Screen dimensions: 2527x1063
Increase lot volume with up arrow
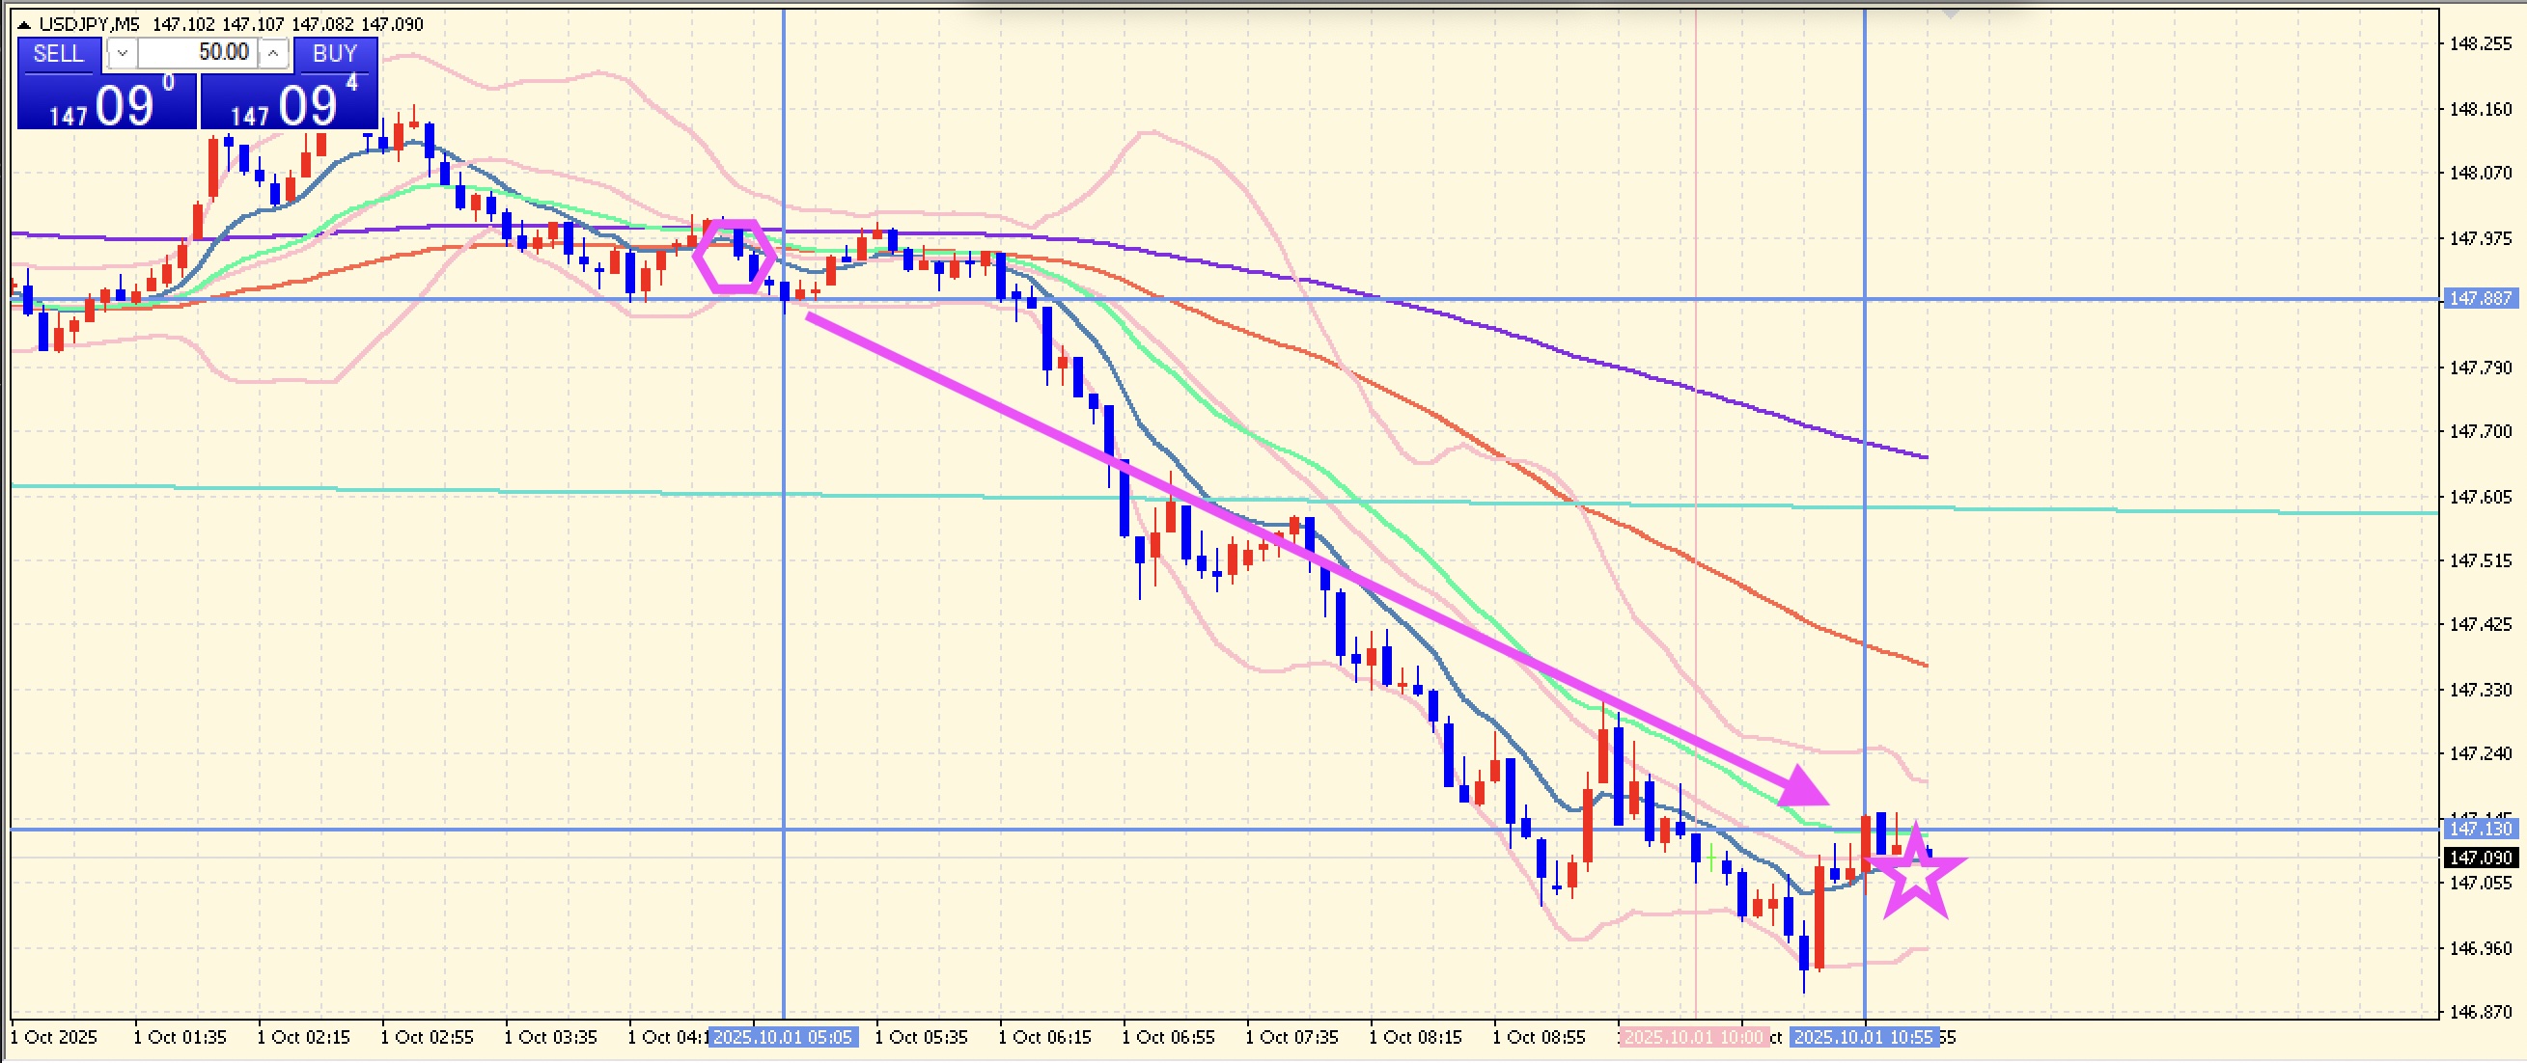(274, 54)
